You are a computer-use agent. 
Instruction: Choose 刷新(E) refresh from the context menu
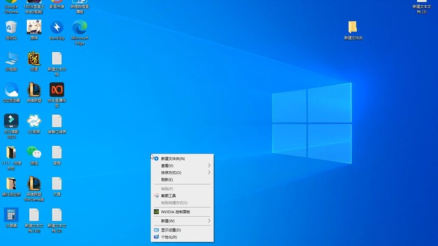coord(182,180)
